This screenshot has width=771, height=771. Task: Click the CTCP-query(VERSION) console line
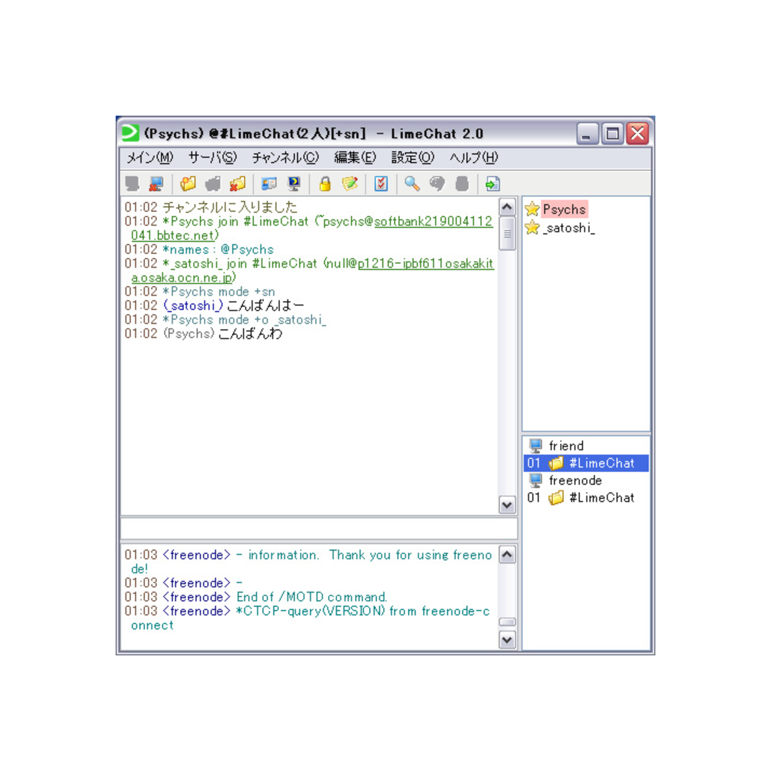[307, 618]
